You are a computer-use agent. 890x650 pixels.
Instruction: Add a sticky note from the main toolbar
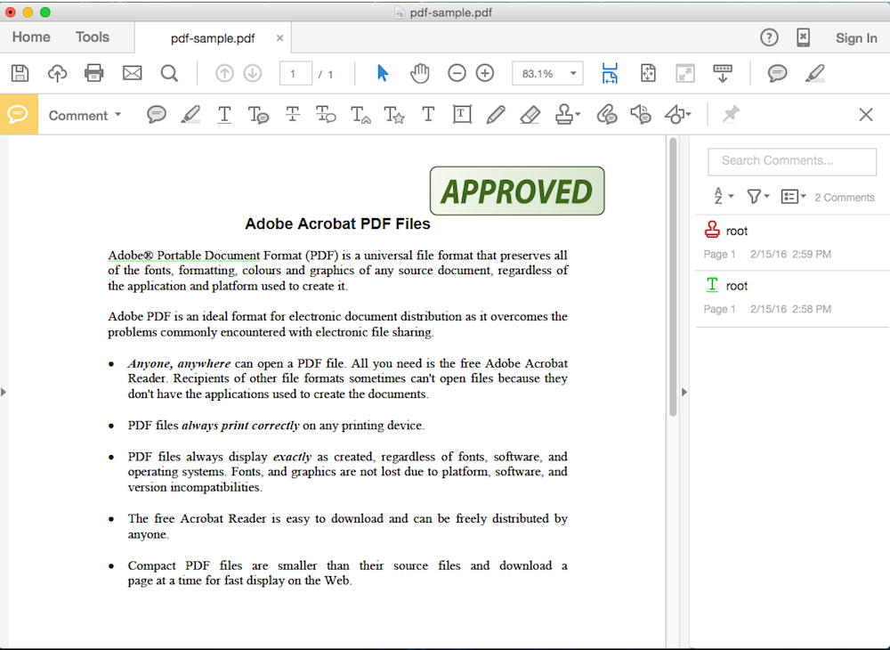click(777, 73)
